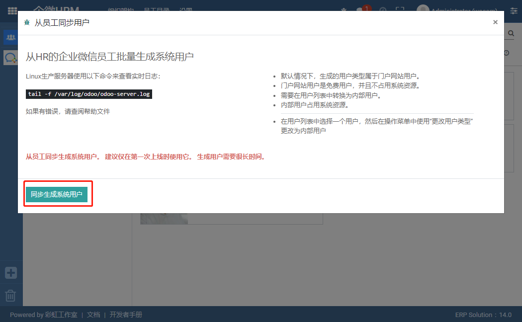Click ERP Solution : 14.0 in footer

pyautogui.click(x=483, y=315)
